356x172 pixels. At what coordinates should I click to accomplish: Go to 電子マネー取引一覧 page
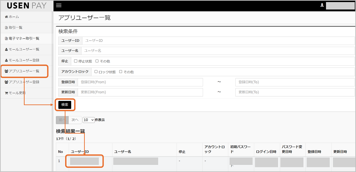click(x=23, y=38)
